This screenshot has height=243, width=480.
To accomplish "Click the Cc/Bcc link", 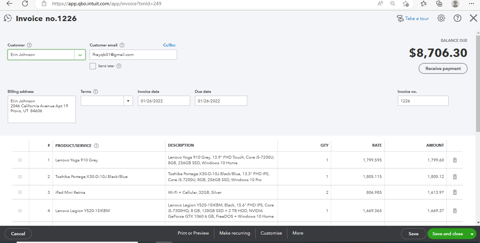I will [169, 45].
